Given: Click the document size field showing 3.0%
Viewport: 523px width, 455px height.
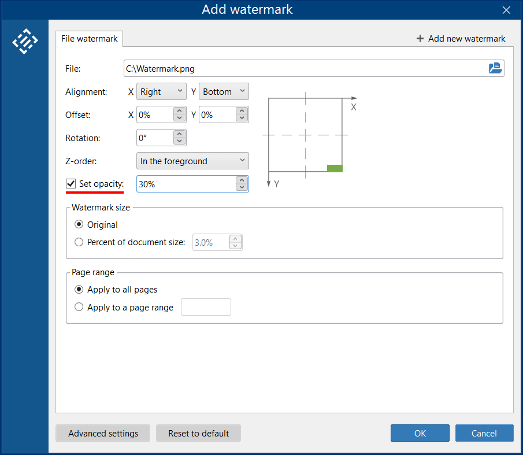Looking at the screenshot, I should pos(211,242).
